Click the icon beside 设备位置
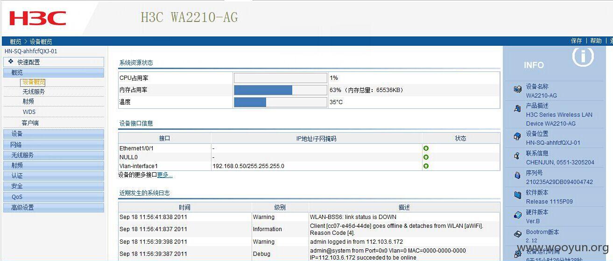 (x=517, y=136)
